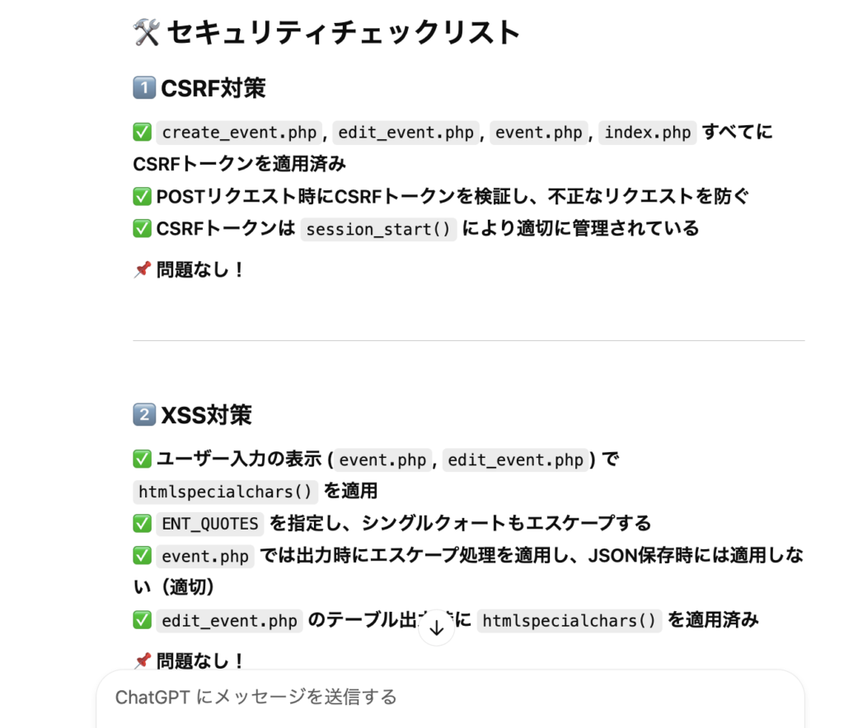844x728 pixels.
Task: Click the ENT_QUOTES code snippet
Action: tap(210, 524)
